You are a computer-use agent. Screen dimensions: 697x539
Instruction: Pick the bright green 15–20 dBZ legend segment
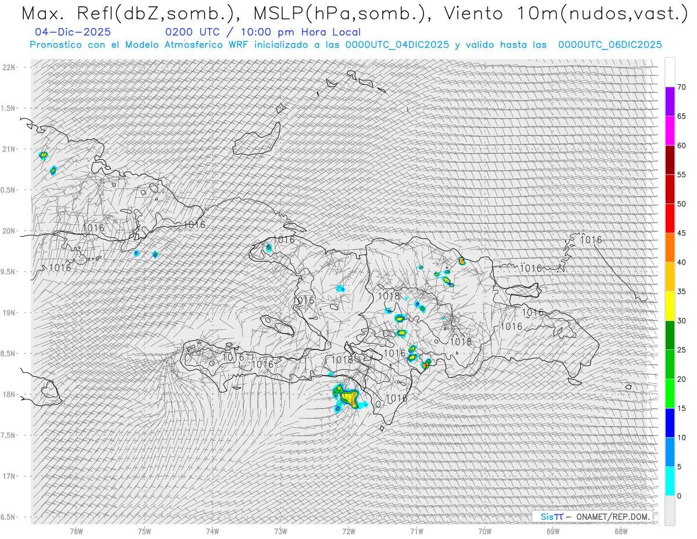point(670,394)
